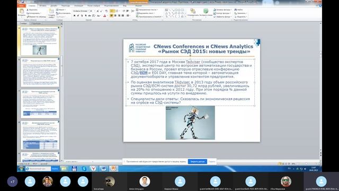The height and width of the screenshot is (191, 339).
Task: Click the robot picture on the slide
Action: coord(190,123)
